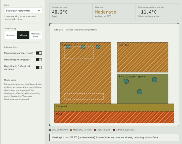
Task: Click the Road strip on site plan
Action: point(114,117)
